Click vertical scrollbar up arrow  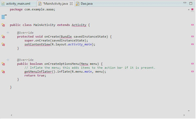189,10
